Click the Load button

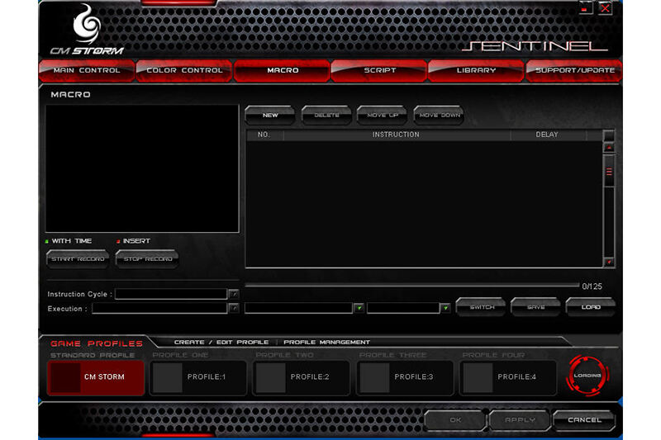(590, 307)
